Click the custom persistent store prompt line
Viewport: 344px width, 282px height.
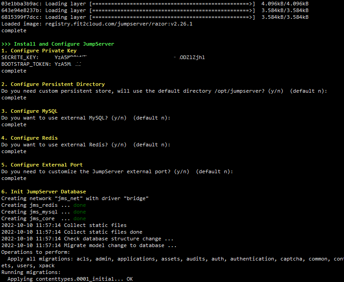click(164, 91)
